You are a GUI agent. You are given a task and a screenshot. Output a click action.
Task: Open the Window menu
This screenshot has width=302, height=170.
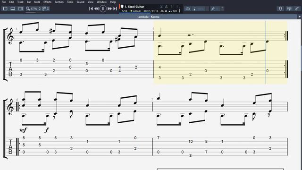click(x=102, y=2)
